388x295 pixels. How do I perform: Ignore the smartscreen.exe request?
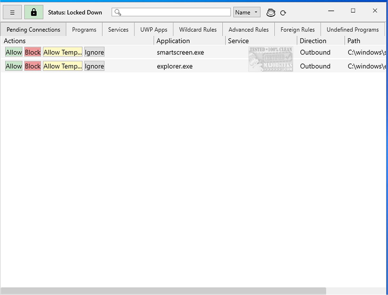tap(94, 52)
